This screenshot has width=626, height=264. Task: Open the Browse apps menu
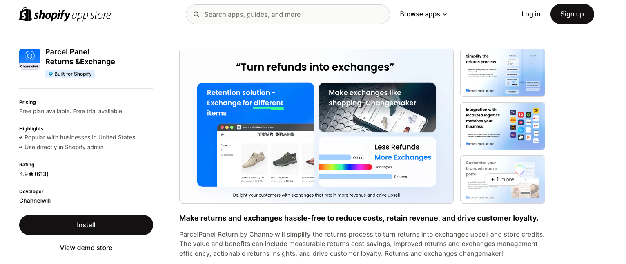tap(423, 14)
